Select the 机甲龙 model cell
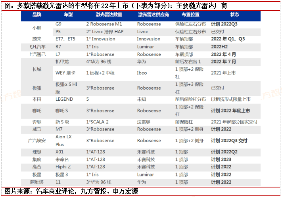The image size is (282, 197). click(x=62, y=62)
